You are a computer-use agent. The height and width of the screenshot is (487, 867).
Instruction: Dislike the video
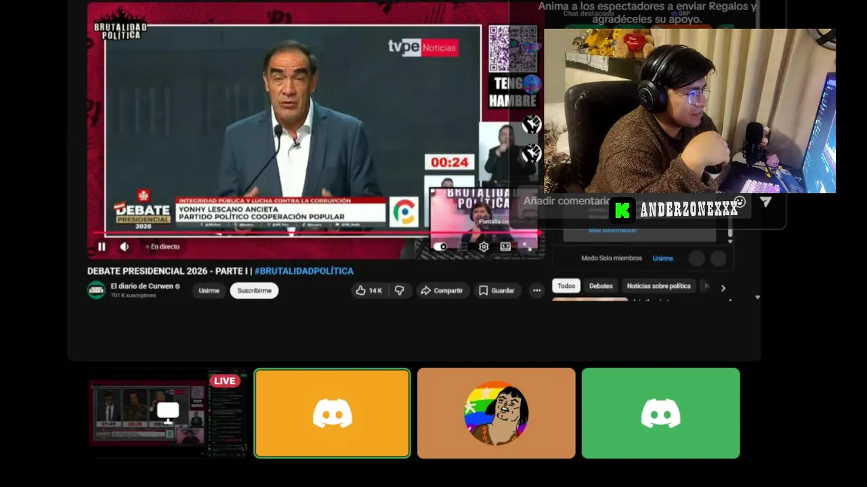pos(400,290)
